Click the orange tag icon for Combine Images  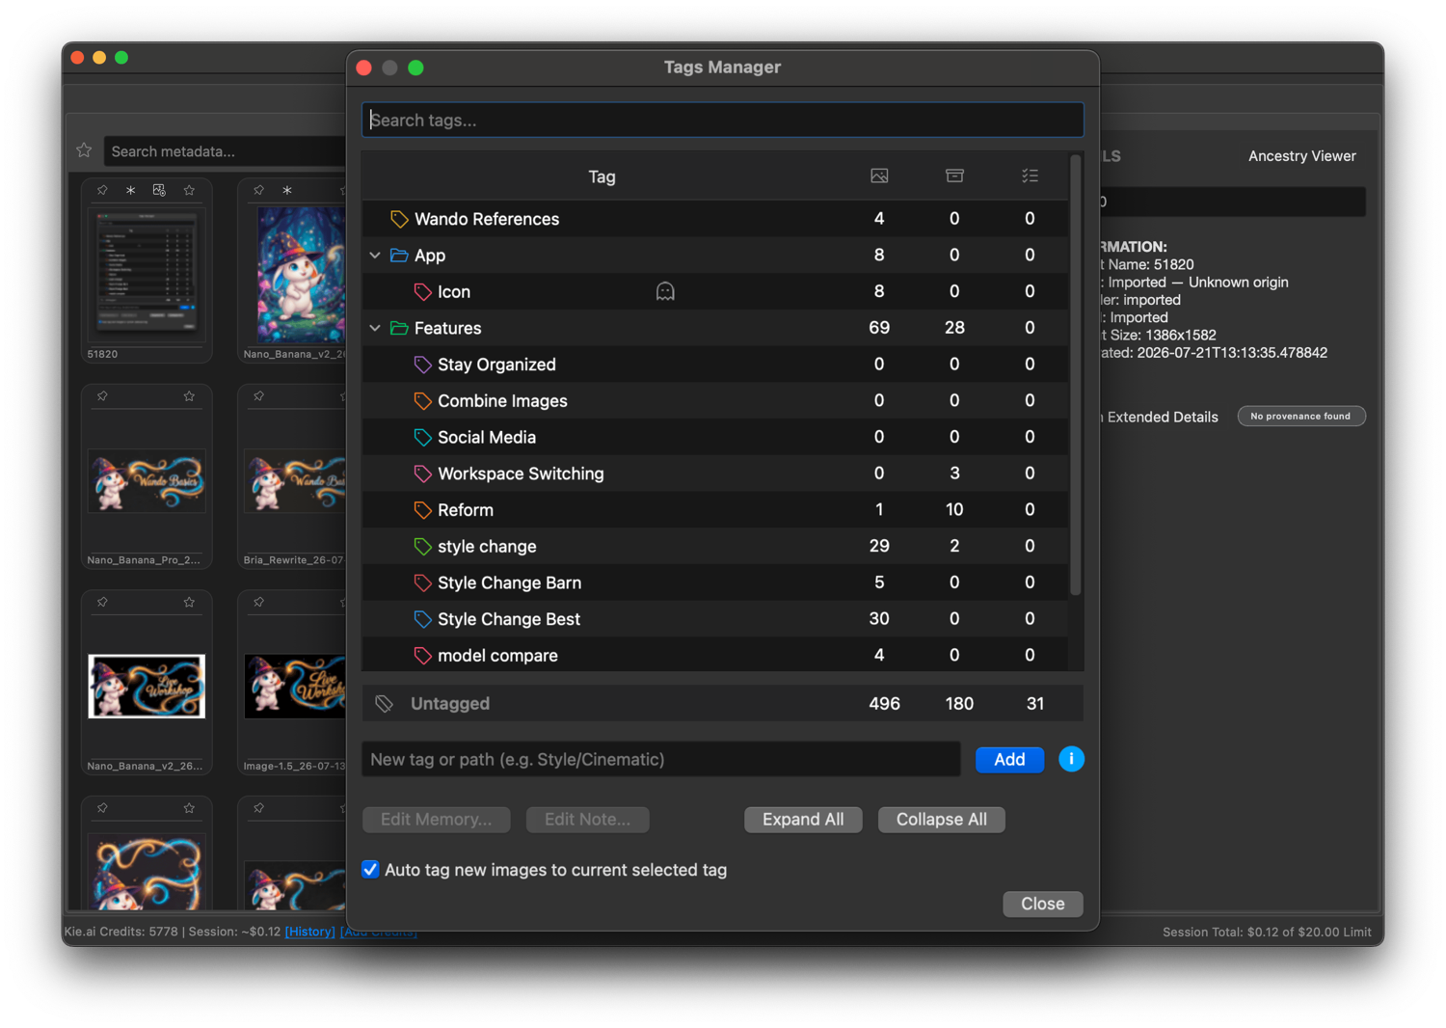coord(422,401)
